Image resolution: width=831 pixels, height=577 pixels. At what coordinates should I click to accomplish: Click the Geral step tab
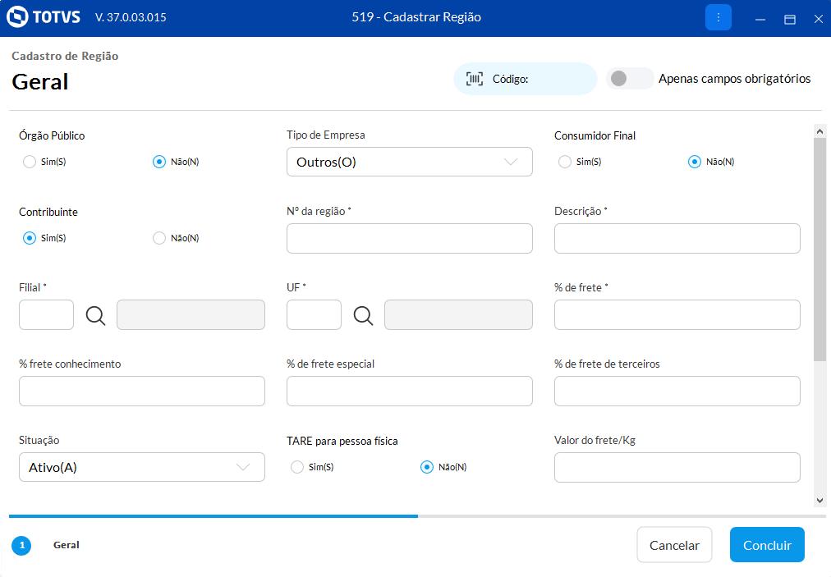coord(67,545)
